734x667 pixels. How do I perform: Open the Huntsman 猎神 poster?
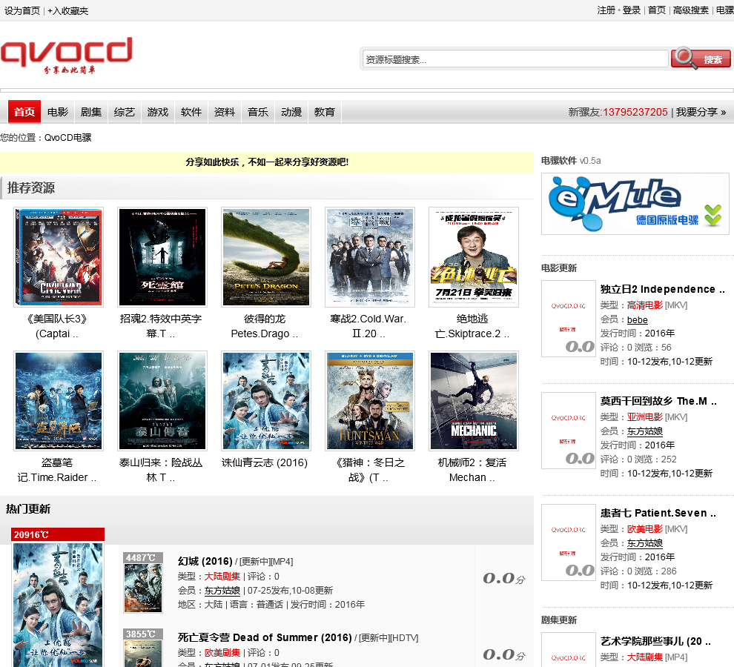pyautogui.click(x=370, y=401)
